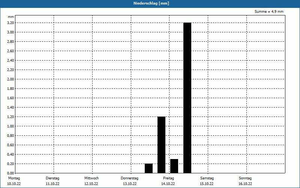
Task: Click the 0,80 y-axis value
Action: [10, 136]
